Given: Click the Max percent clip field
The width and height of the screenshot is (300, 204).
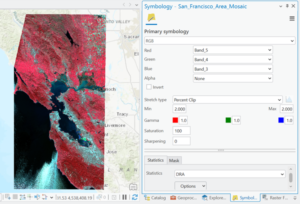Looking at the screenshot, I should (286, 109).
